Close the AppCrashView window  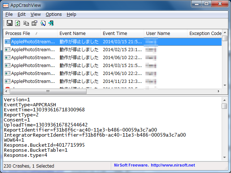tap(220, 4)
